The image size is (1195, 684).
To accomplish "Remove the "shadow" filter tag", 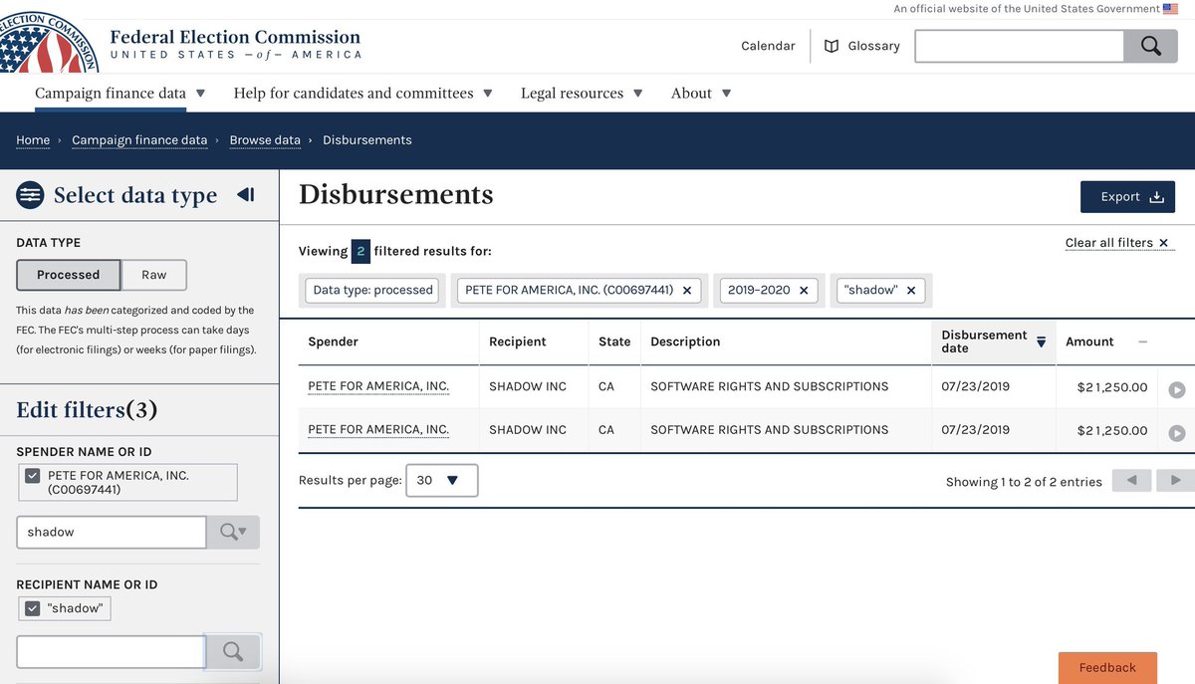I will (x=911, y=290).
